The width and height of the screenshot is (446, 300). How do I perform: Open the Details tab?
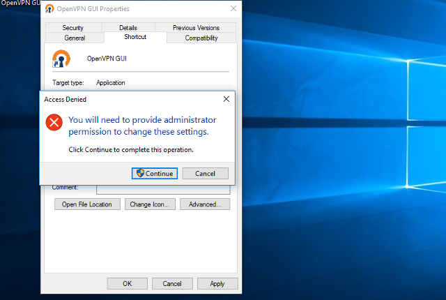click(x=128, y=28)
